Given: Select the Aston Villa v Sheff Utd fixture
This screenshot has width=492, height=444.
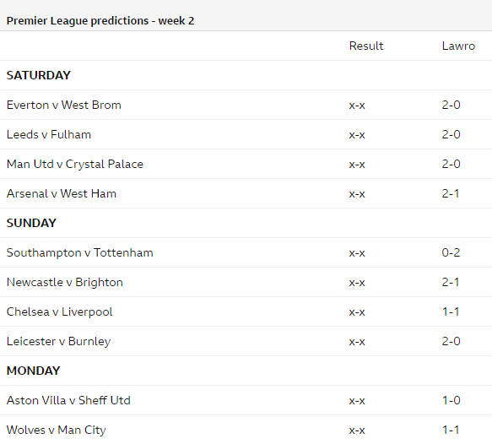Looking at the screenshot, I should 68,400.
